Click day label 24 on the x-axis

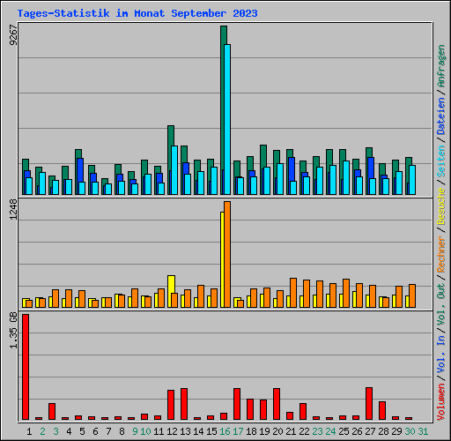[330, 431]
